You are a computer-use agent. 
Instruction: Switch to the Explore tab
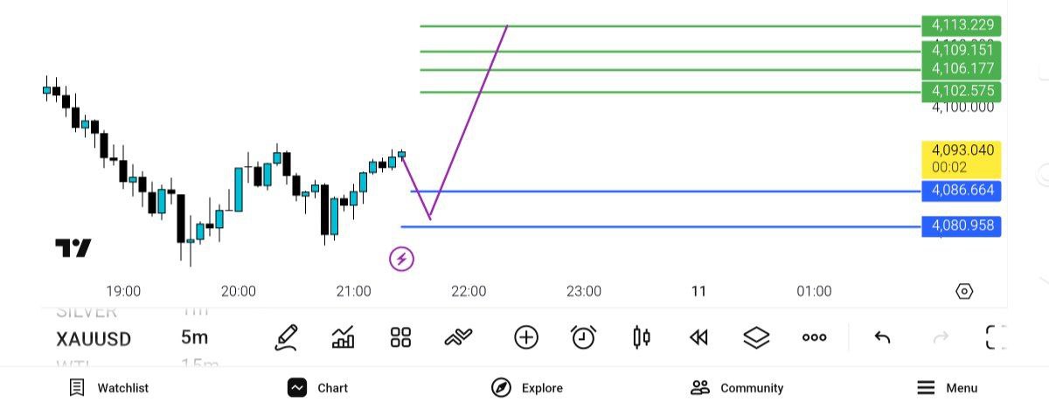pyautogui.click(x=527, y=388)
